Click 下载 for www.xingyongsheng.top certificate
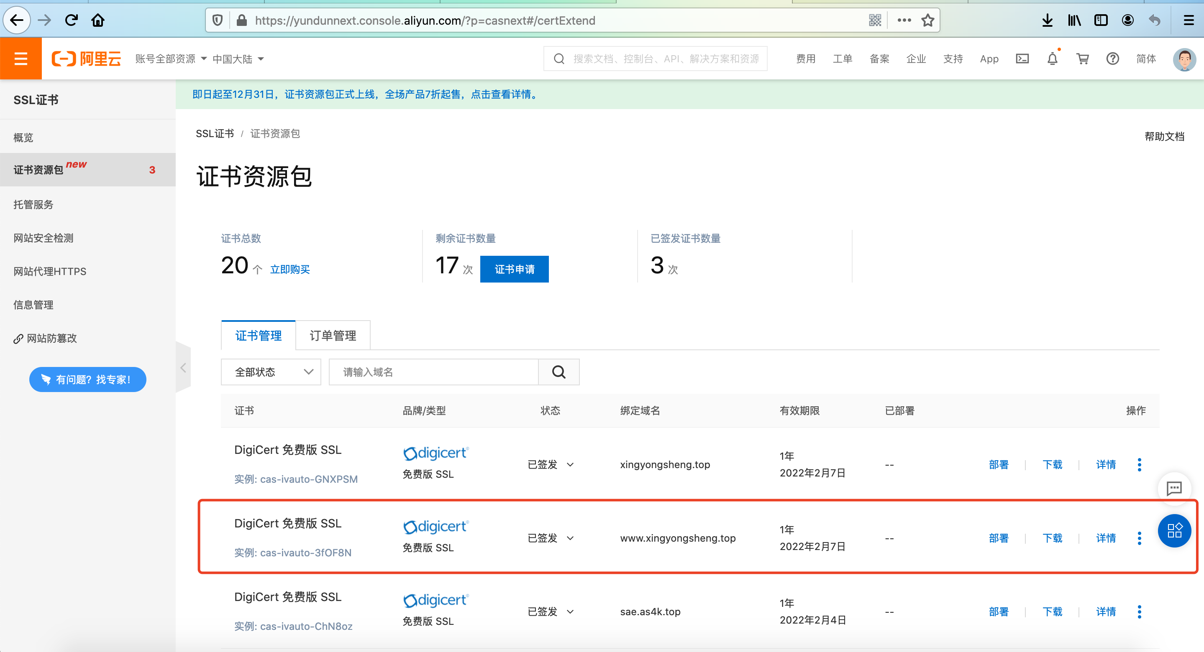 1052,538
